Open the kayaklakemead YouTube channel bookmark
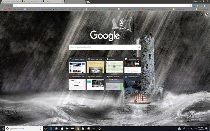This screenshot has width=210, height=131. click(x=149, y=9)
